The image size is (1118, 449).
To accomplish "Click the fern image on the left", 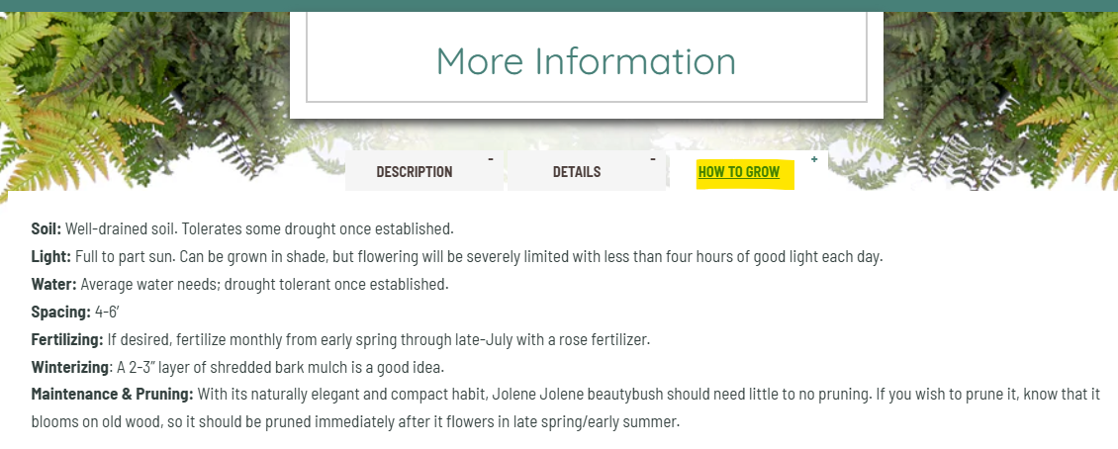I will coord(142,100).
